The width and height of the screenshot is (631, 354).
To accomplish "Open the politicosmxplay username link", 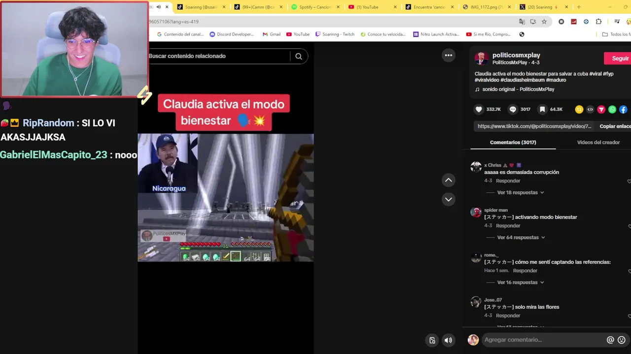I will [x=516, y=55].
